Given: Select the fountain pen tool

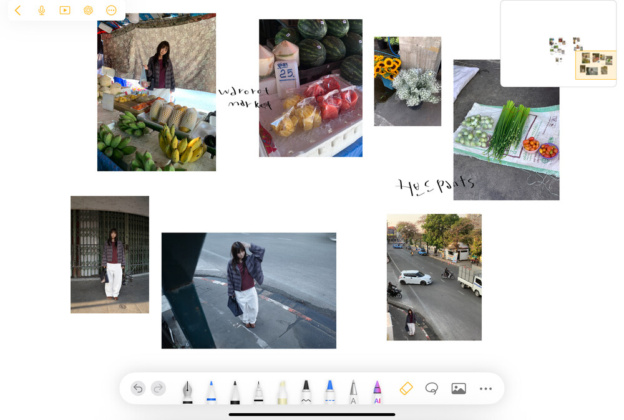Looking at the screenshot, I should (x=187, y=391).
